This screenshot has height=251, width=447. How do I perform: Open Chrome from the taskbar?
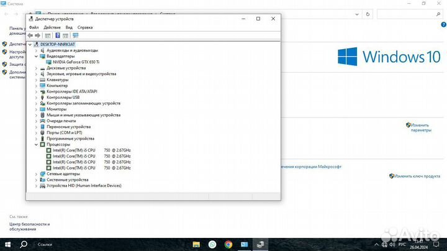228,244
